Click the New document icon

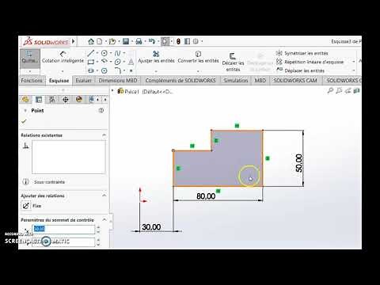(x=99, y=41)
